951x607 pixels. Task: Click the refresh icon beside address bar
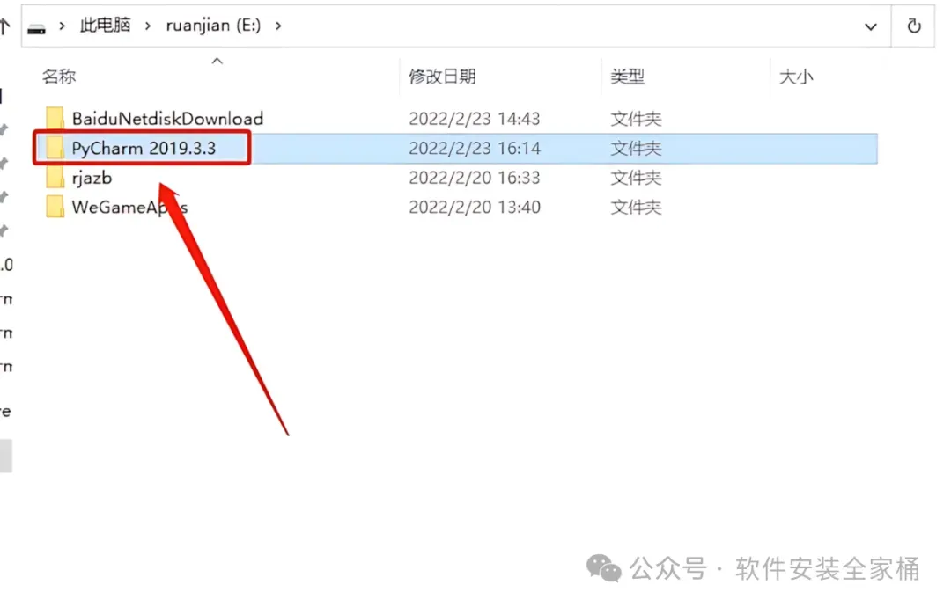[913, 26]
